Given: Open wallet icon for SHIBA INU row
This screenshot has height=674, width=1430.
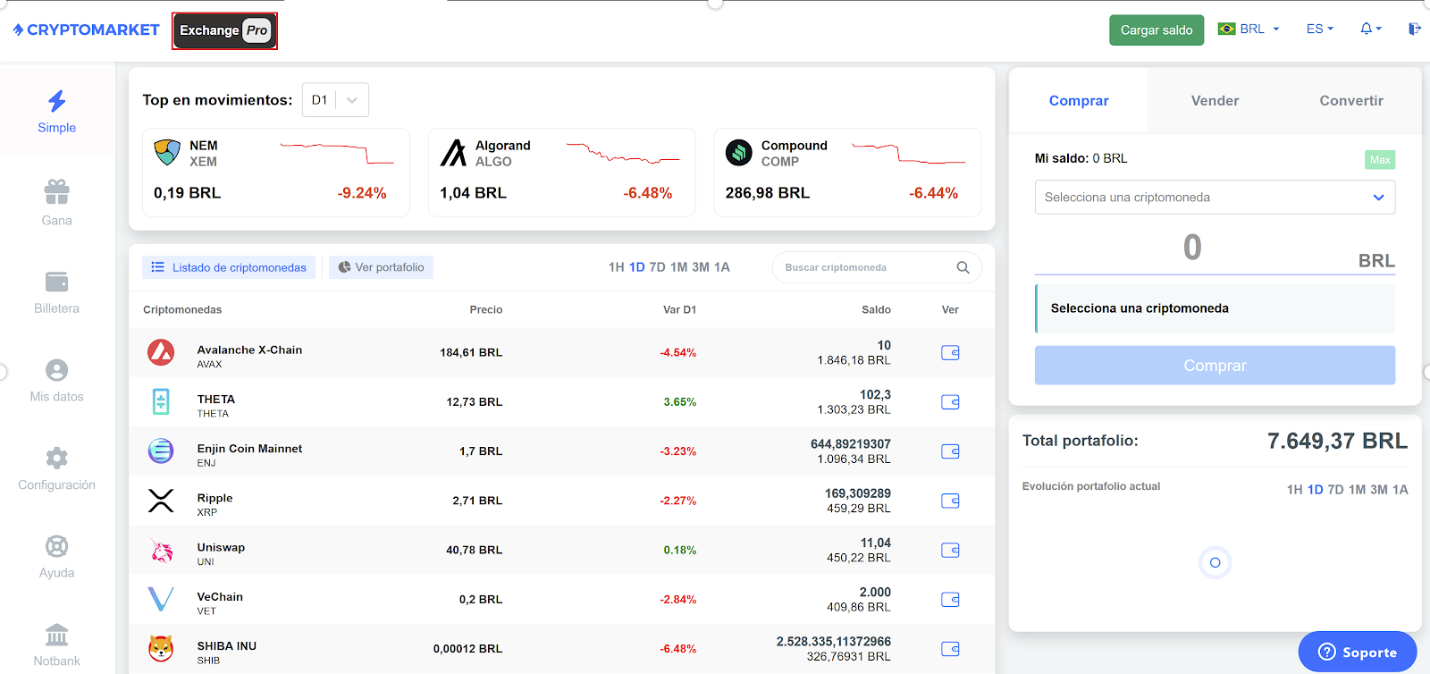Looking at the screenshot, I should 950,649.
